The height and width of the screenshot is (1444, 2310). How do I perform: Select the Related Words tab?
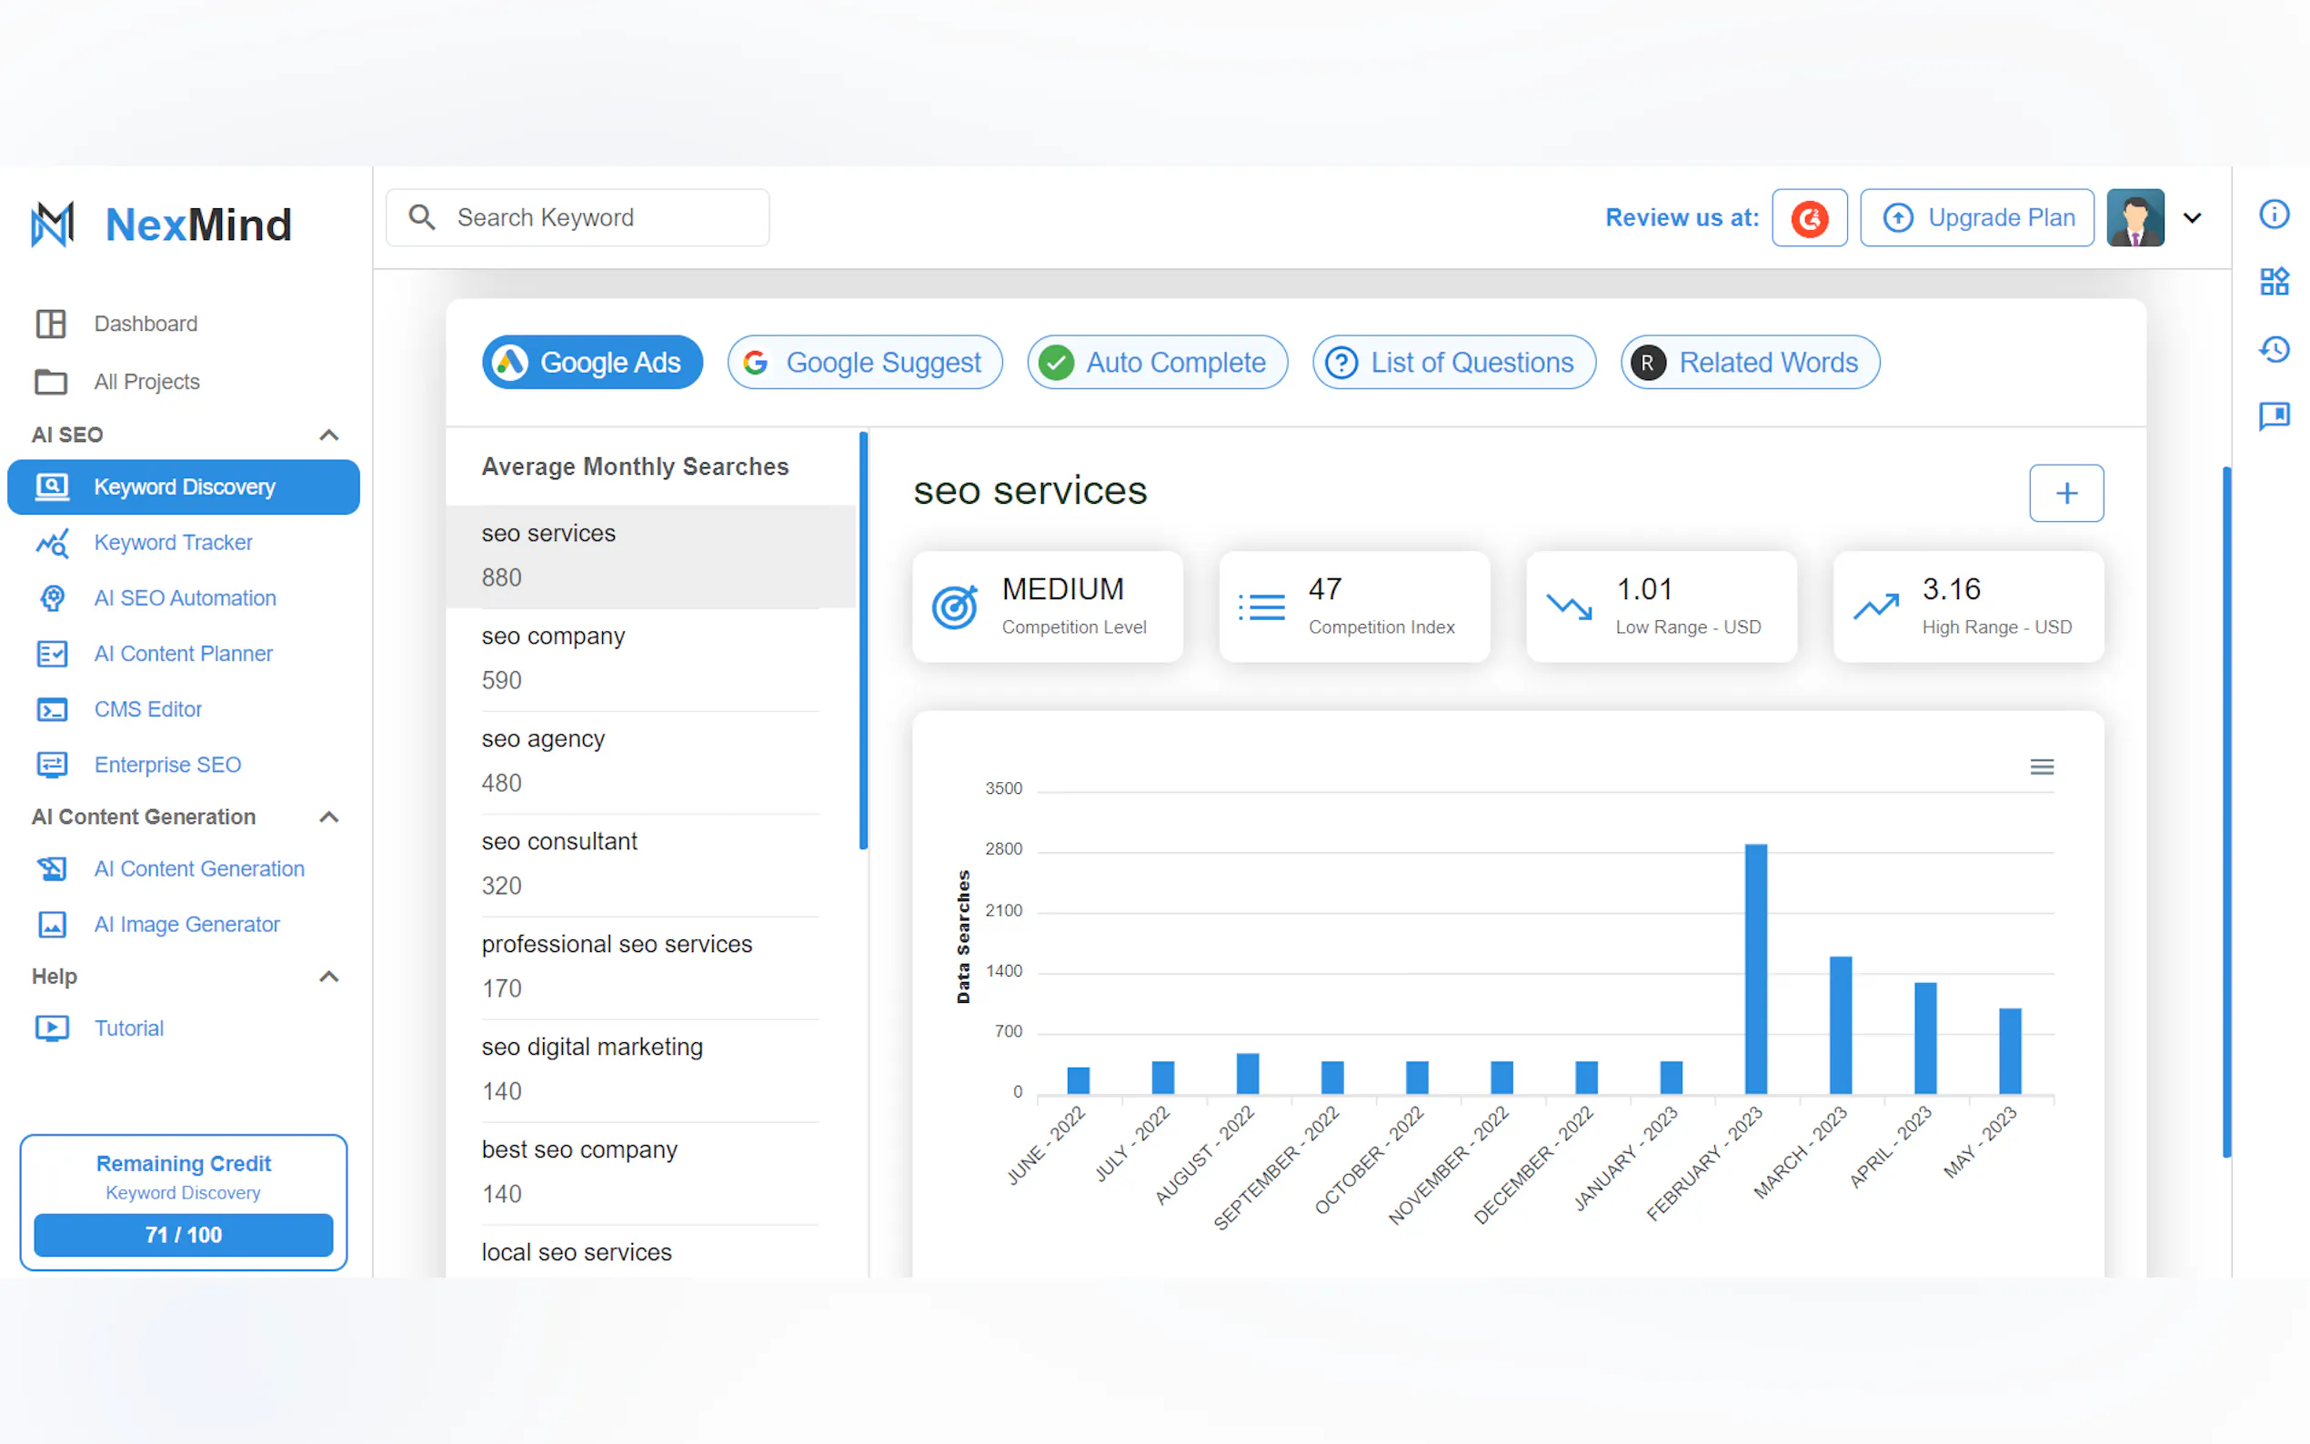tap(1750, 363)
